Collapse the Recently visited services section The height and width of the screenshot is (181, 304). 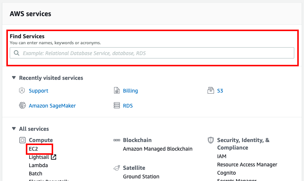(x=14, y=78)
